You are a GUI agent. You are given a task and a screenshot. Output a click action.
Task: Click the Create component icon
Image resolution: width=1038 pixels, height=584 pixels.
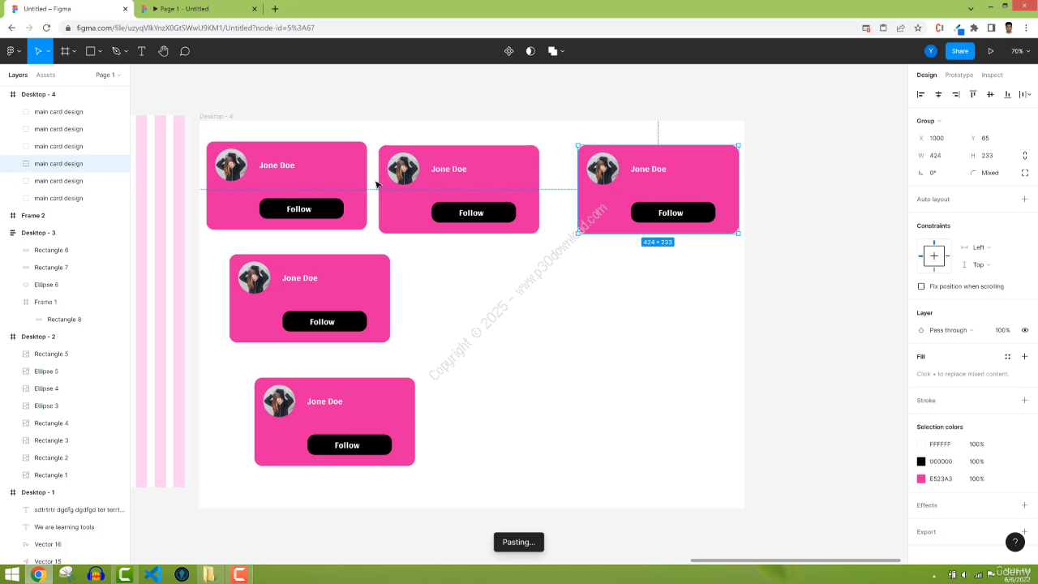[x=508, y=51]
